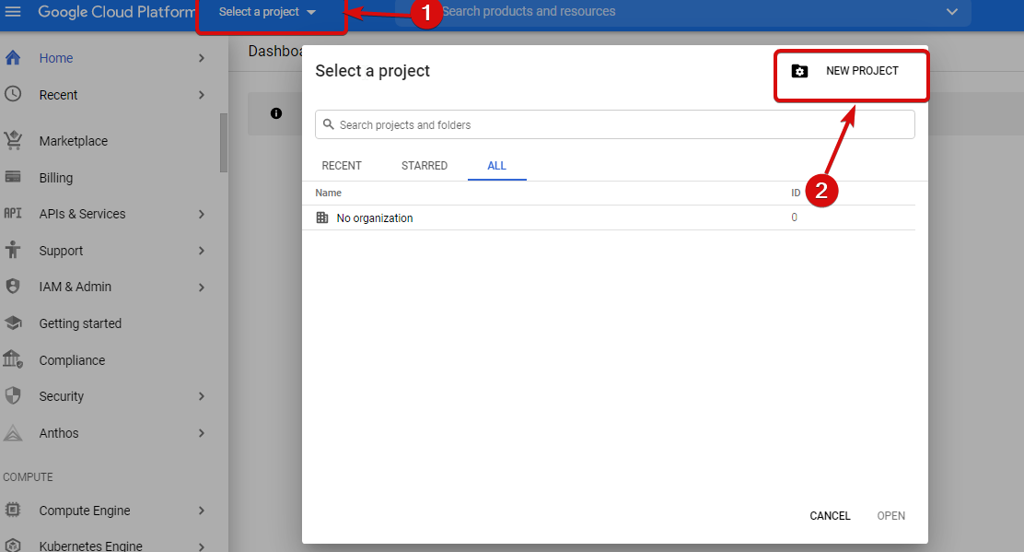The image size is (1024, 552).
Task: Click the OPEN button in dialog
Action: pos(890,515)
